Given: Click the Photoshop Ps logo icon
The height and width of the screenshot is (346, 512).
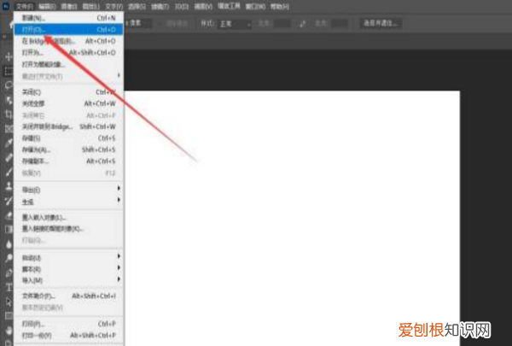Looking at the screenshot, I should click(6, 6).
